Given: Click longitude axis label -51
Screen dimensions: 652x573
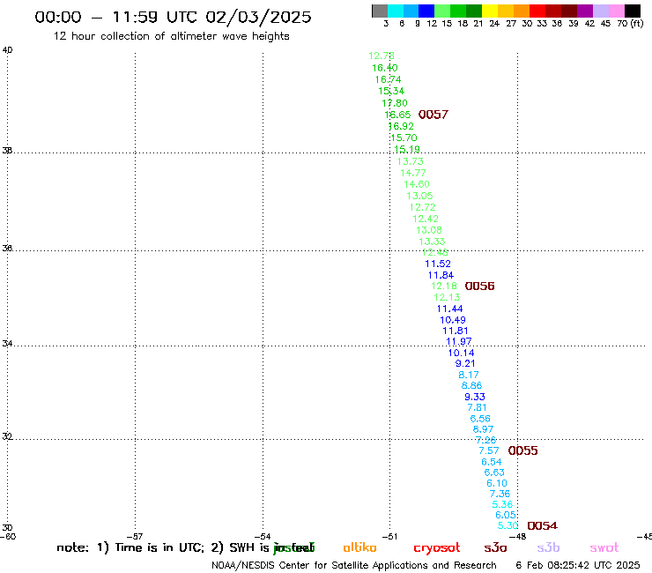Looking at the screenshot, I should [389, 536].
